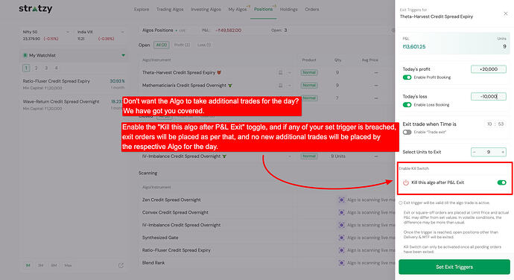Open Zen Credit Spread Overnight scanning row

coord(266,200)
